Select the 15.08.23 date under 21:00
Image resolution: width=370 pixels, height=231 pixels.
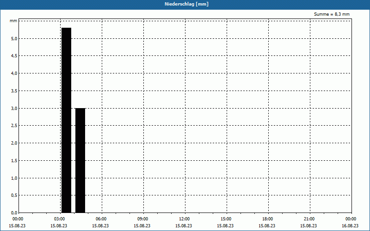[308, 226]
